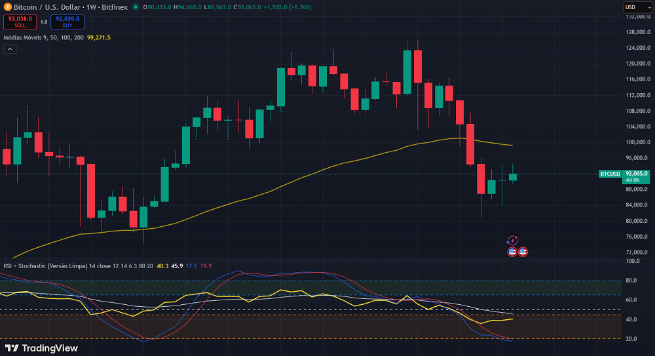Viewport: 655px width, 356px height.
Task: Click the 92,065.0 current price tag
Action: (637, 174)
